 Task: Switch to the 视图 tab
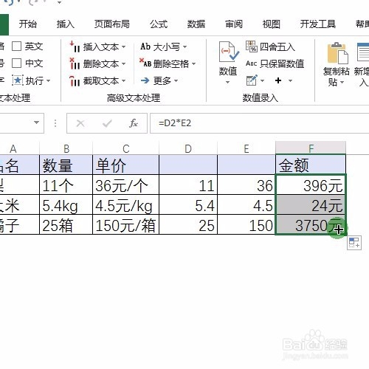271,24
